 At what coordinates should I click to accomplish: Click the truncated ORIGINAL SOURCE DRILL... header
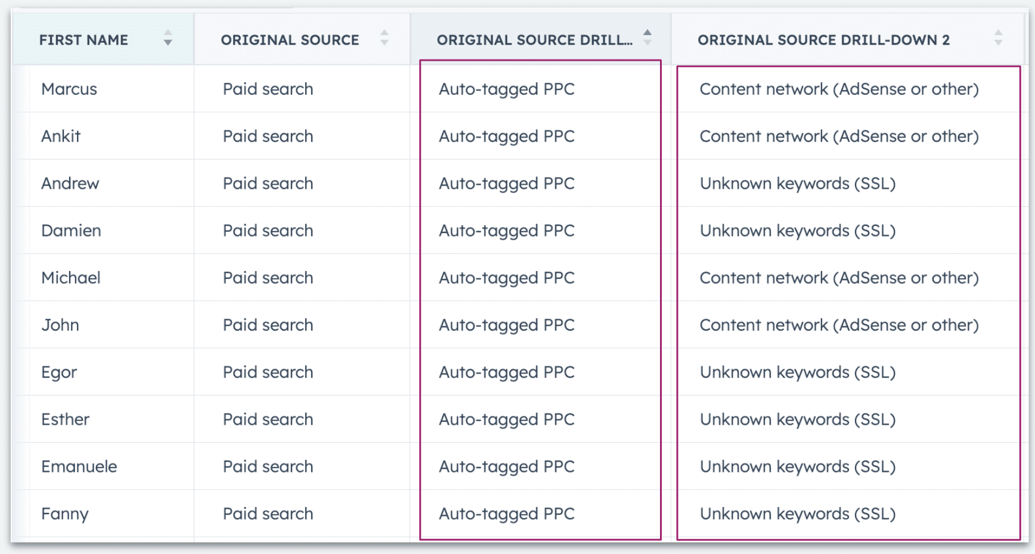click(534, 39)
